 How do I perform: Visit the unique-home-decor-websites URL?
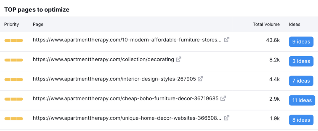[x=127, y=118]
